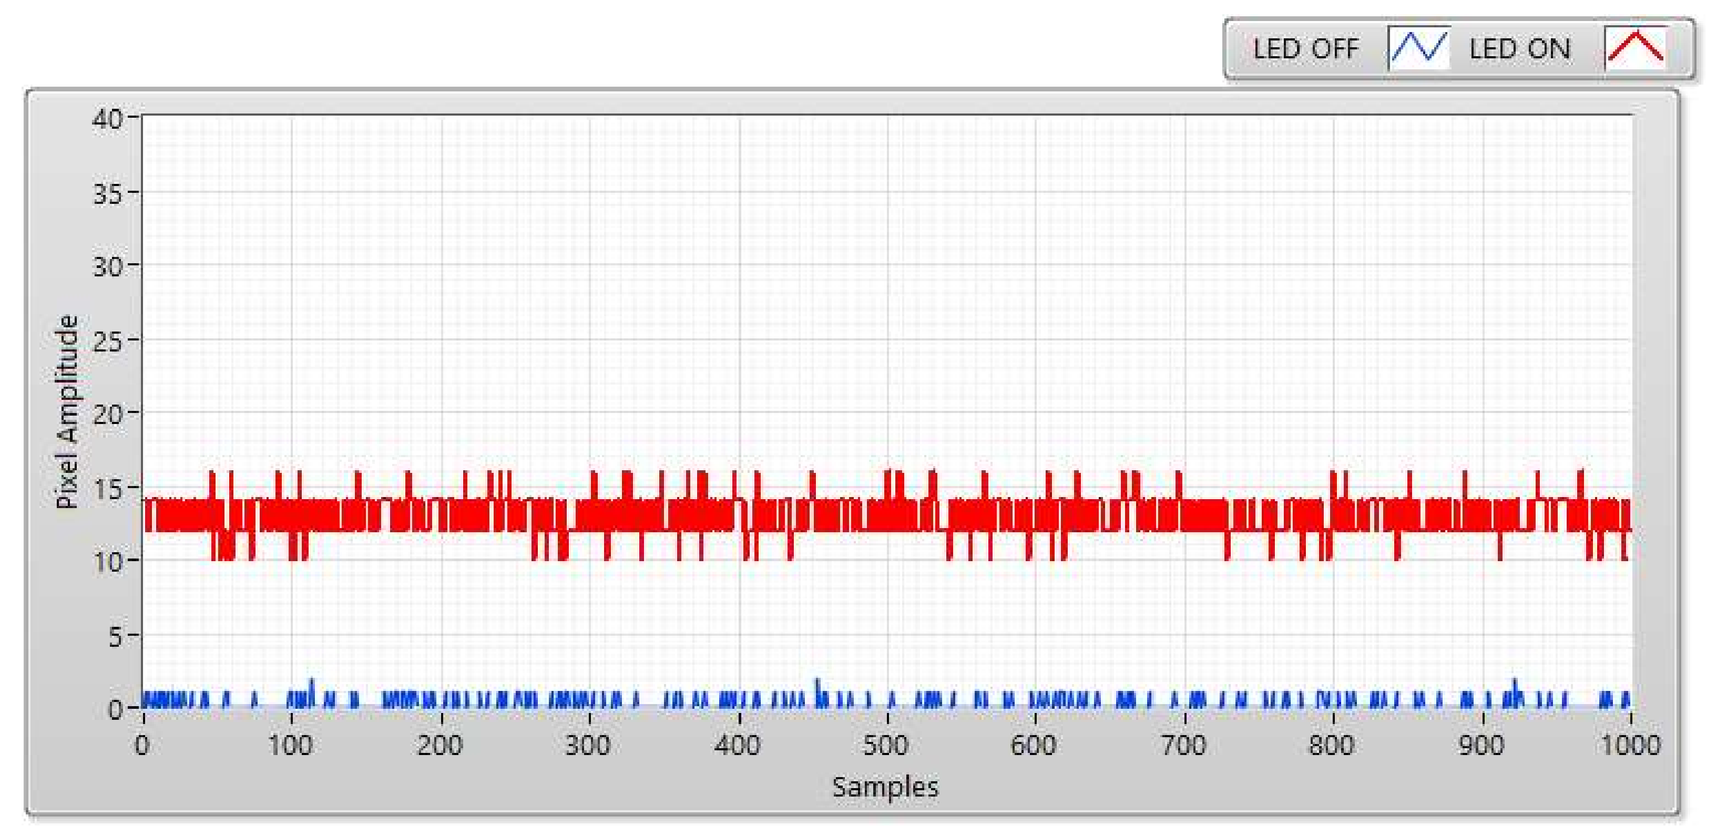Click the 1000 x-axis maximum value
This screenshot has height=837, width=1727.
1630,745
